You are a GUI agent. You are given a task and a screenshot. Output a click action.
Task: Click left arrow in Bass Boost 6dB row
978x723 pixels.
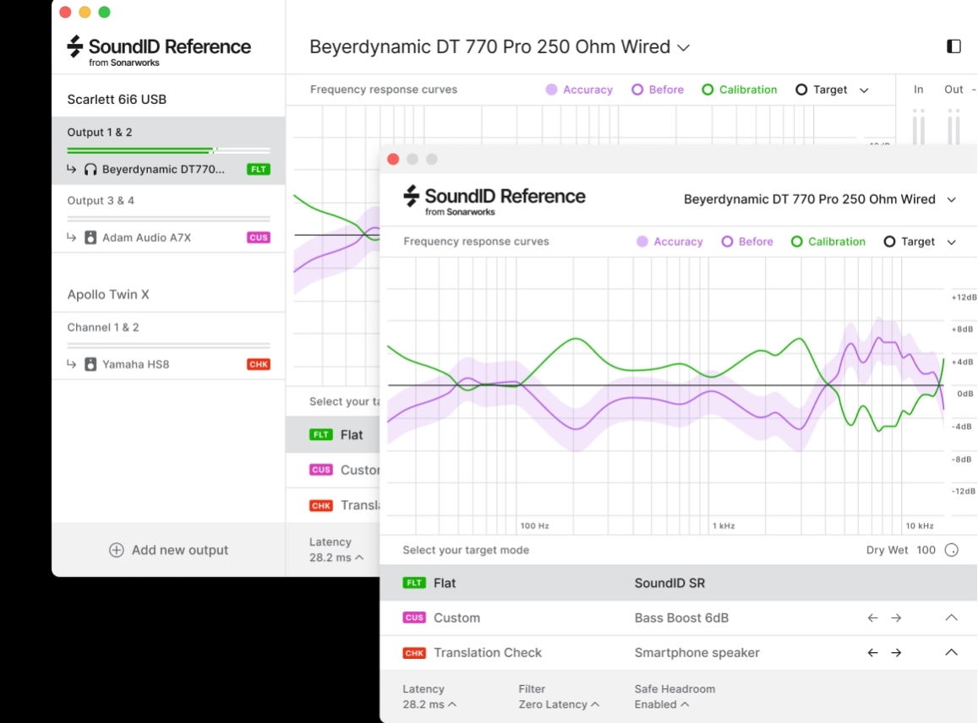(873, 618)
